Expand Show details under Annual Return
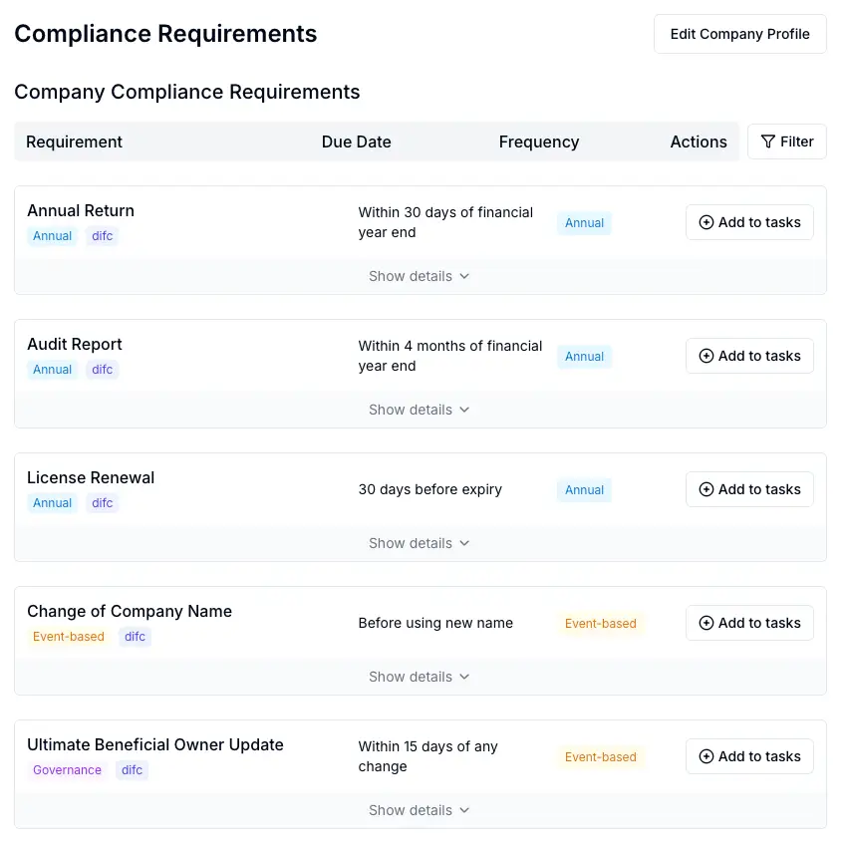The height and width of the screenshot is (849, 849). point(419,276)
